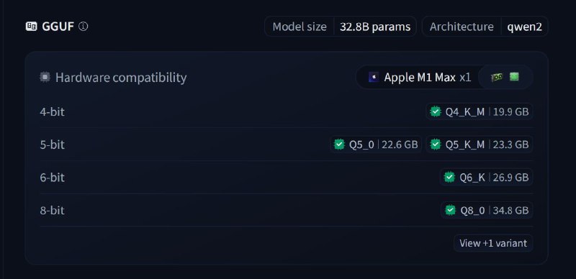Click the qwen2 architecture tag
The image size is (576, 279).
pyautogui.click(x=524, y=27)
